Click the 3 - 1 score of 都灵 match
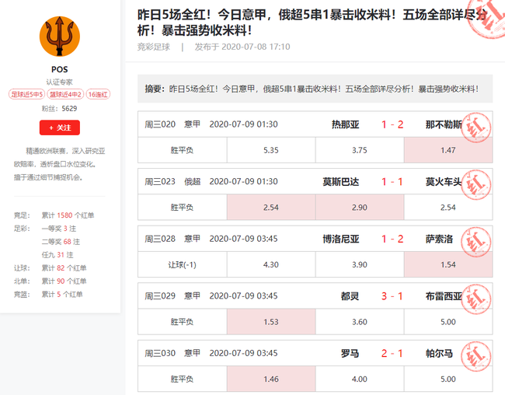505x395 pixels. pos(392,296)
